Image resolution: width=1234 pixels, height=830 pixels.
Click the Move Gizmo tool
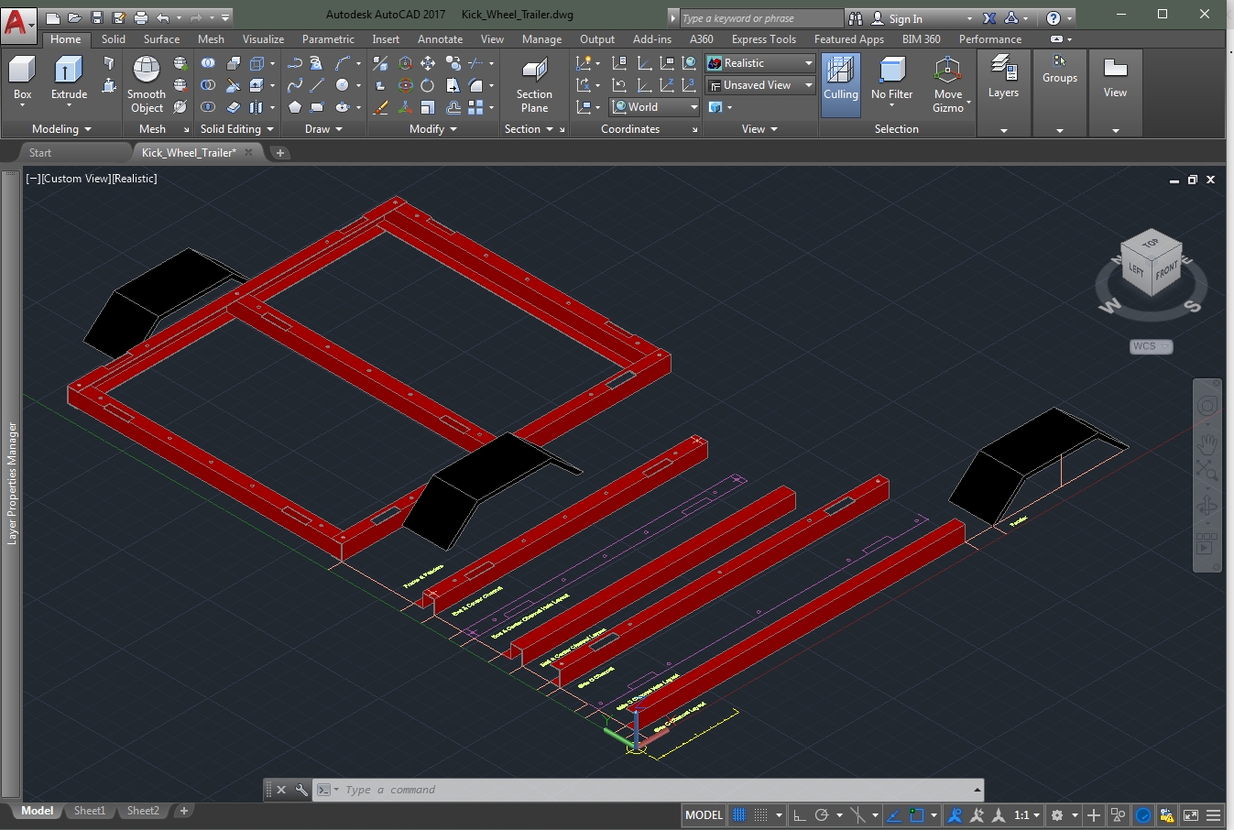947,84
